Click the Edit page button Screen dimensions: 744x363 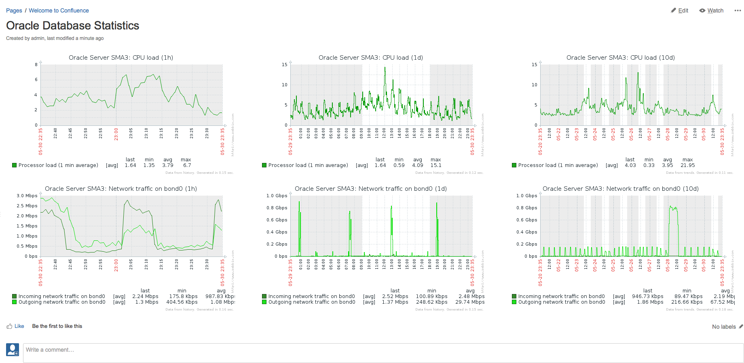679,10
